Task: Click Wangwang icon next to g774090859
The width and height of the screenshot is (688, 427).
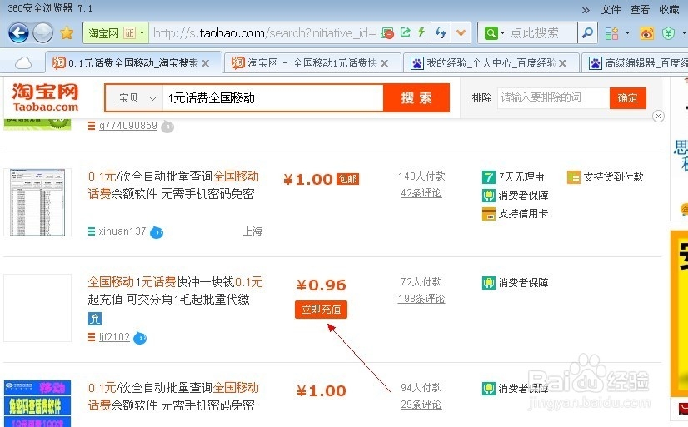Action: point(167,127)
